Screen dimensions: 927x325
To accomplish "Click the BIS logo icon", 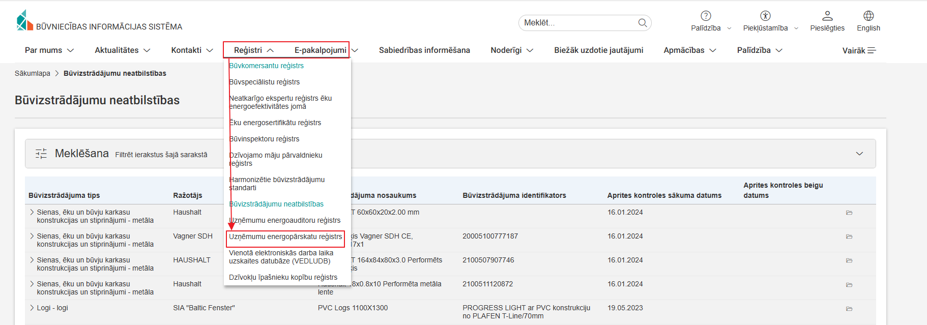I will 24,20.
